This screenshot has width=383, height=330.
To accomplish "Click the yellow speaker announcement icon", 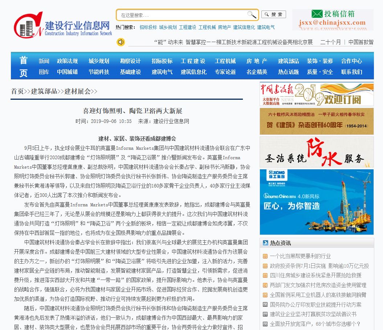I will point(120,42).
